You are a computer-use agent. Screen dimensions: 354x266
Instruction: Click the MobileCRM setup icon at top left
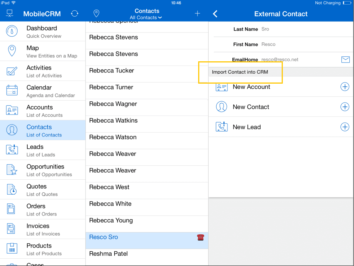10,14
